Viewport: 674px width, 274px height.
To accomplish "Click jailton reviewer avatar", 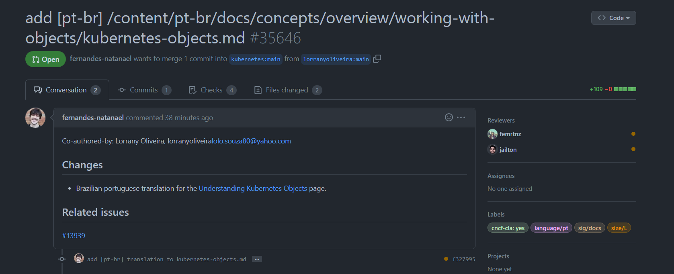I will (x=492, y=149).
